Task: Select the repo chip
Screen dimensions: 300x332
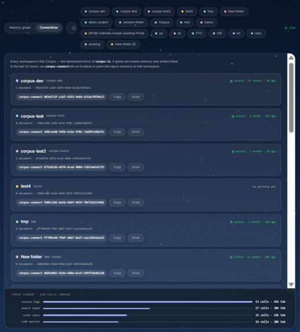Action: (256, 34)
